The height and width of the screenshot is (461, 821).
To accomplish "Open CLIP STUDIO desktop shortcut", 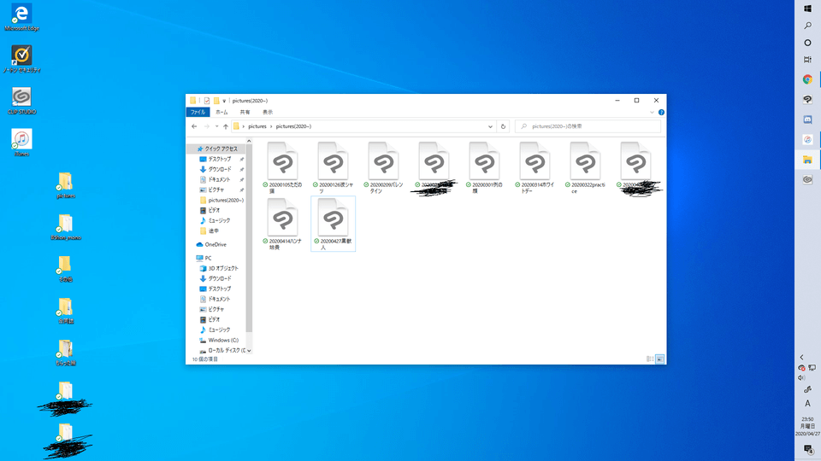I will coord(21,97).
